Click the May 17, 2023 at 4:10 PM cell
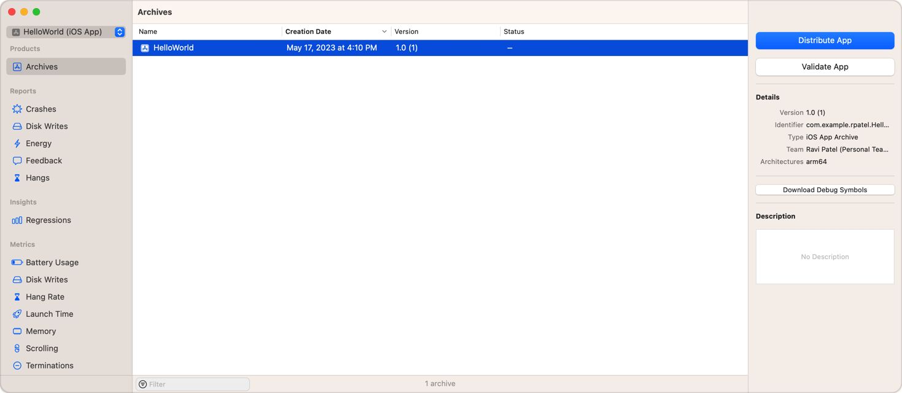 pos(332,48)
